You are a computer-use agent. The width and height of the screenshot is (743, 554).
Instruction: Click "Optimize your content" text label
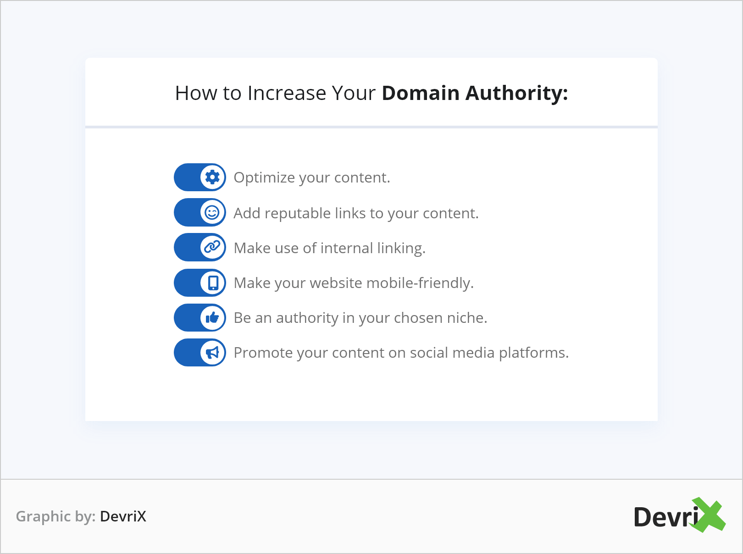click(312, 177)
